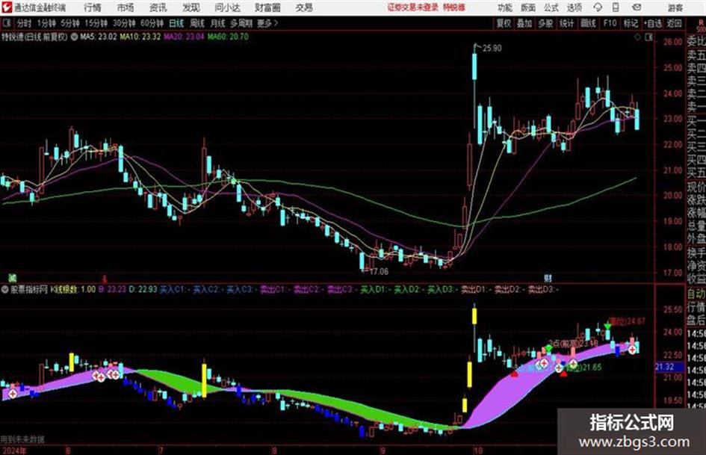
Task: Click the MA20: 23.04 label
Action: (x=184, y=37)
